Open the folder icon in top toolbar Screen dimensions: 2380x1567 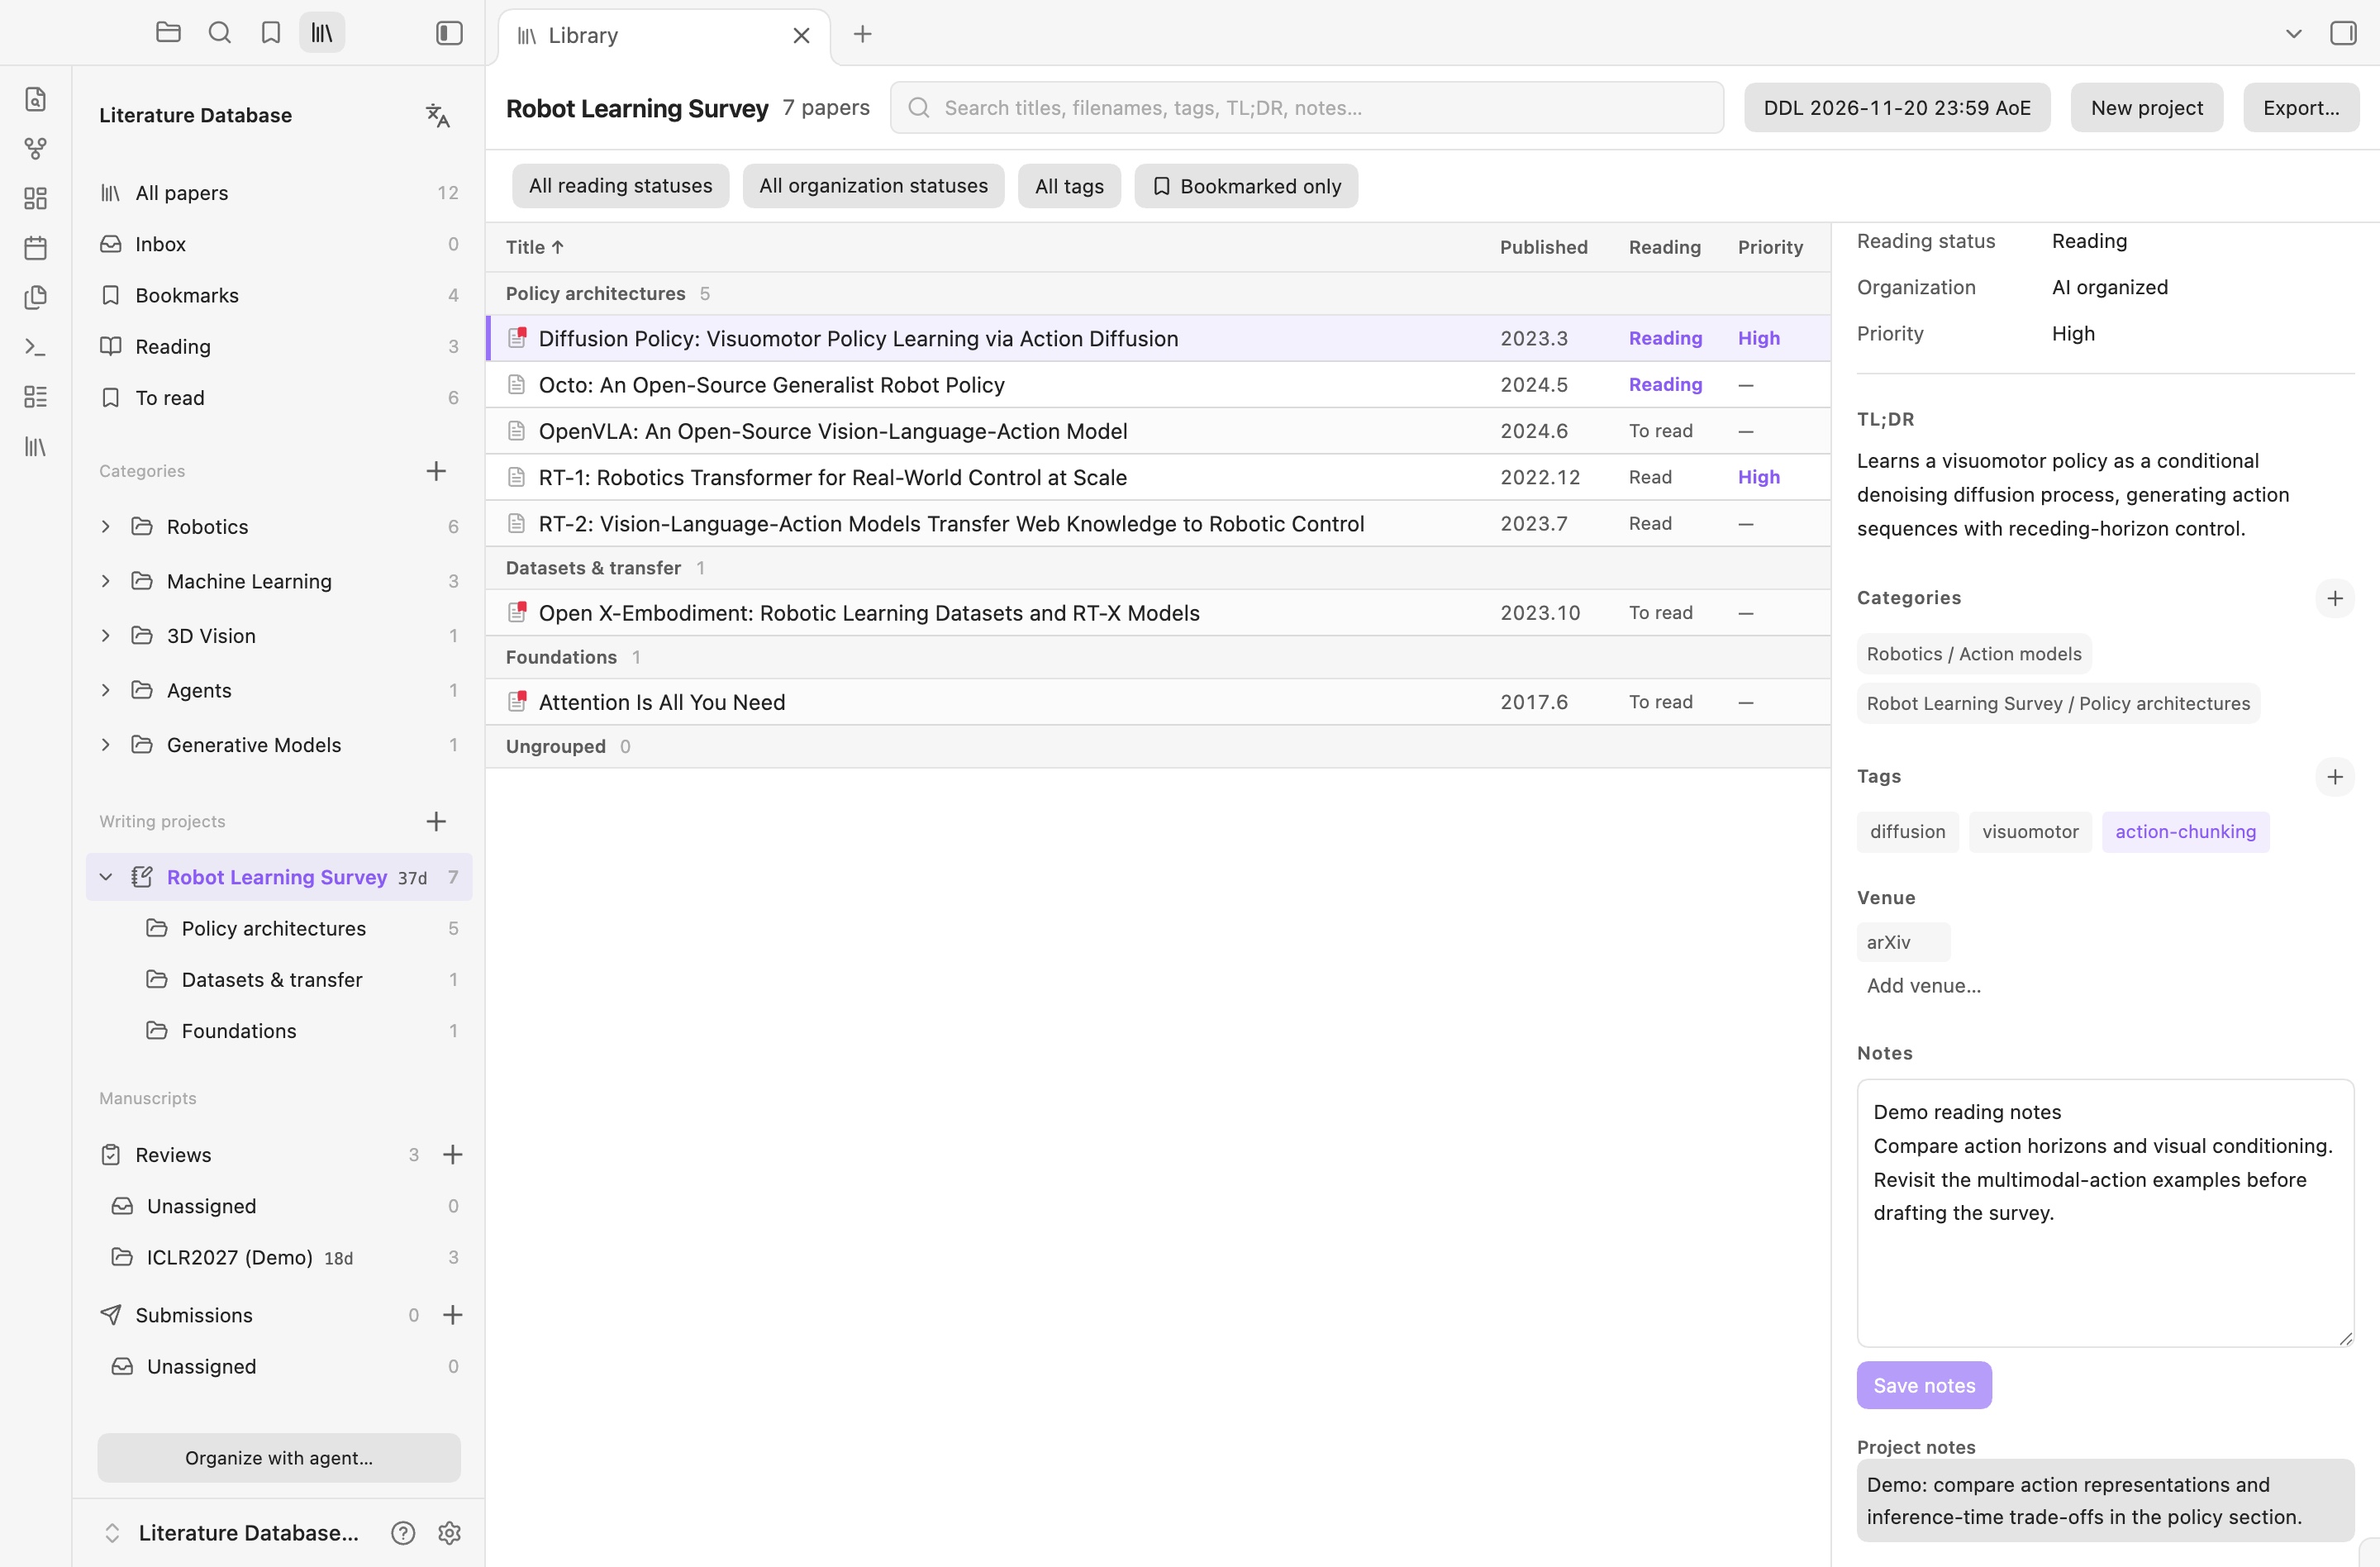point(168,33)
